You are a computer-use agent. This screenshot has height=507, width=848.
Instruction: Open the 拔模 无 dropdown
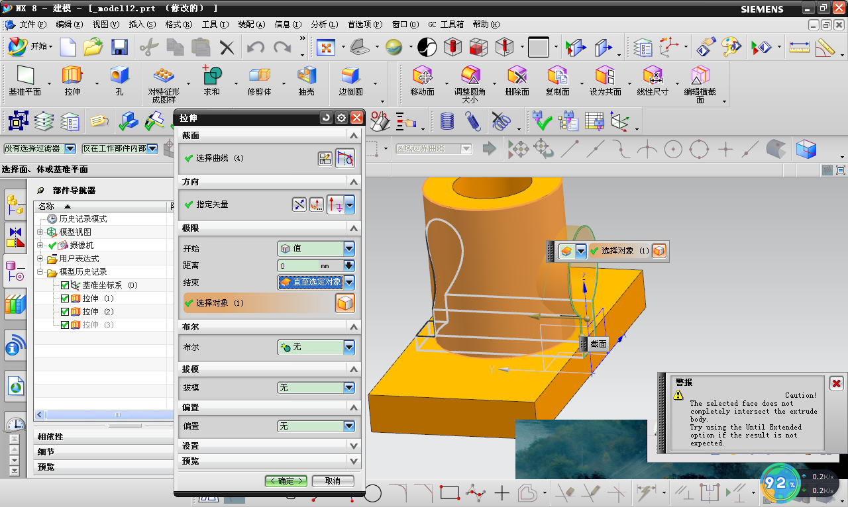(x=349, y=387)
